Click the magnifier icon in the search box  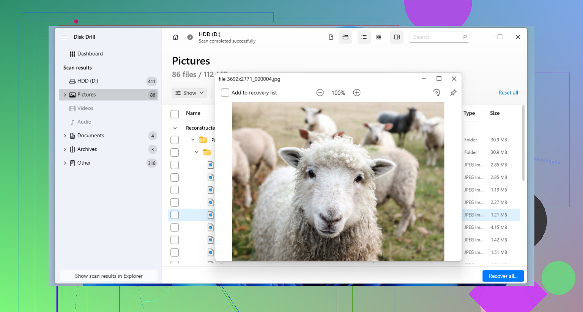tap(465, 37)
